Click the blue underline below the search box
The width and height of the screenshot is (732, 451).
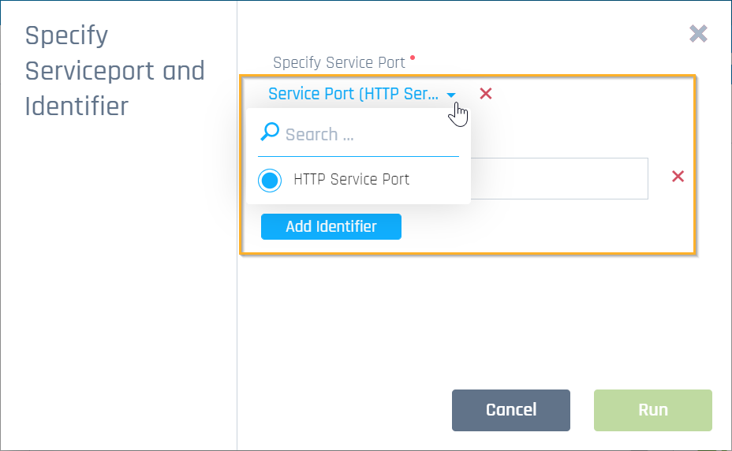(359, 156)
